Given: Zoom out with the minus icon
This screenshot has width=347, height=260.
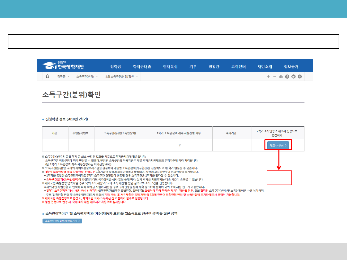Looking at the screenshot, I should click(x=274, y=76).
